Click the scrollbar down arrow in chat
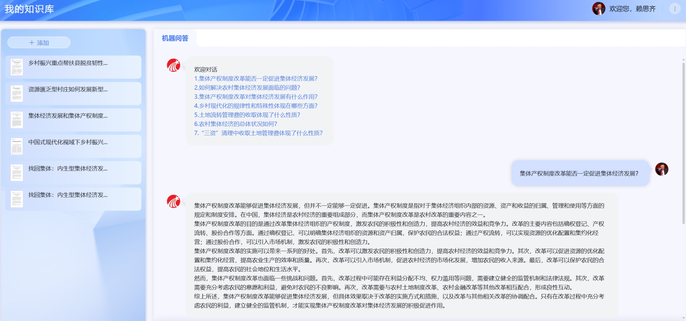Image resolution: width=686 pixels, height=321 pixels. click(x=683, y=318)
